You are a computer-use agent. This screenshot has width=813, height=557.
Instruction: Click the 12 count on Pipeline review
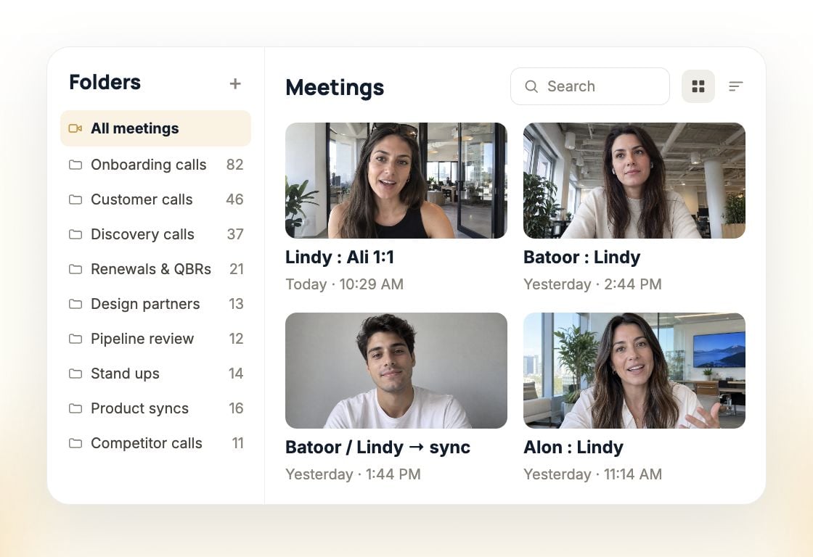click(236, 339)
